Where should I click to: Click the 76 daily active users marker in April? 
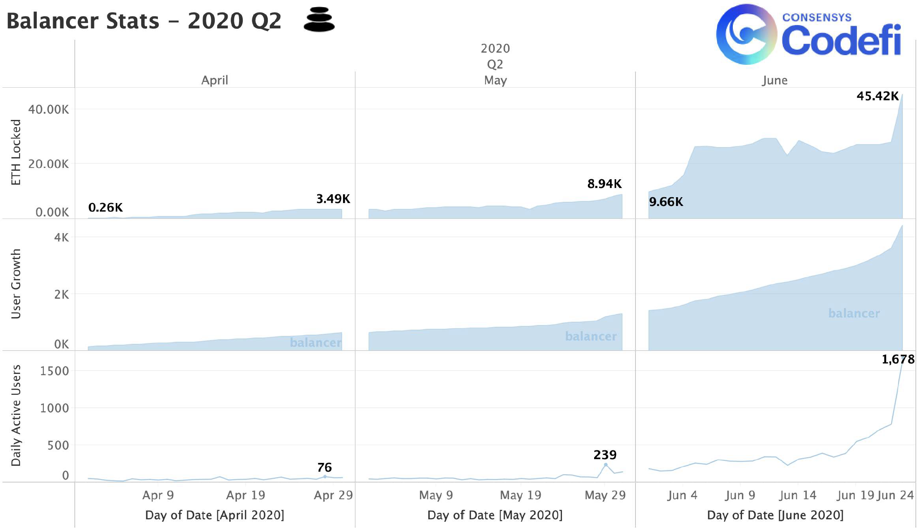point(325,477)
